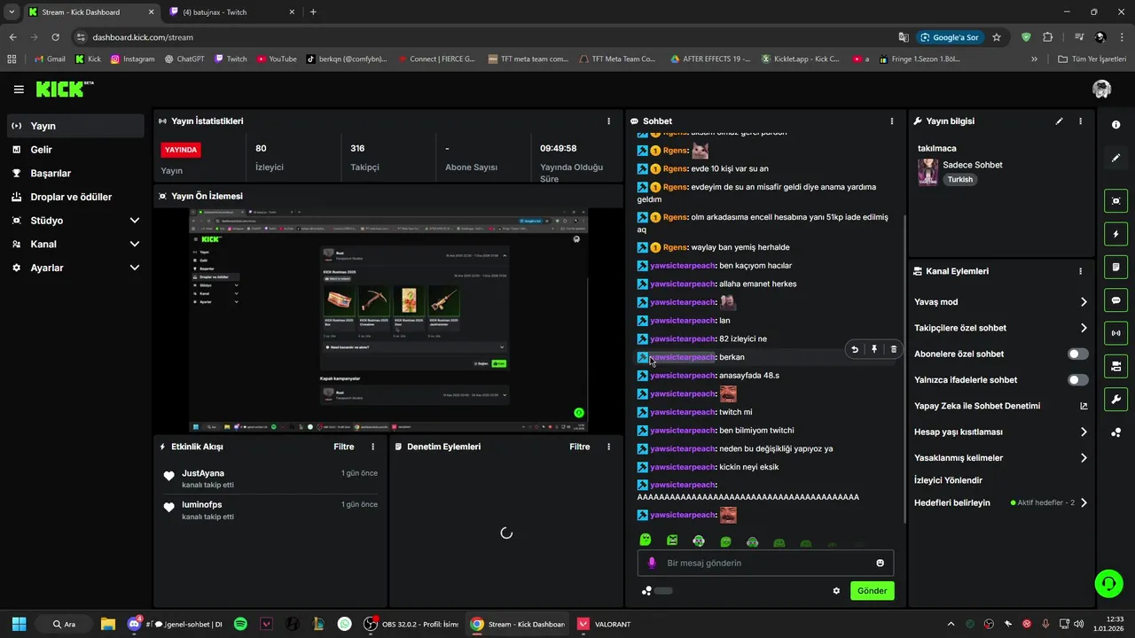Open the YouTube bookmark
The width and height of the screenshot is (1135, 638).
[x=277, y=59]
